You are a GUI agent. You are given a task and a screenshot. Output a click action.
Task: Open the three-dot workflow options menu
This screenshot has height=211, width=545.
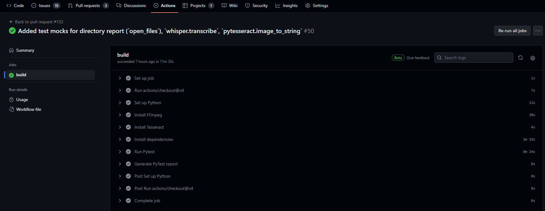click(x=538, y=31)
